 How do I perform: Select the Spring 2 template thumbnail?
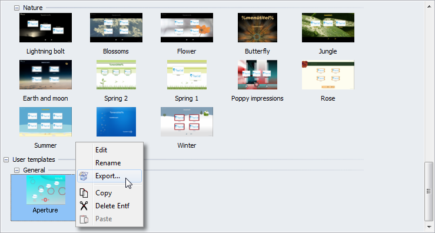[116, 75]
